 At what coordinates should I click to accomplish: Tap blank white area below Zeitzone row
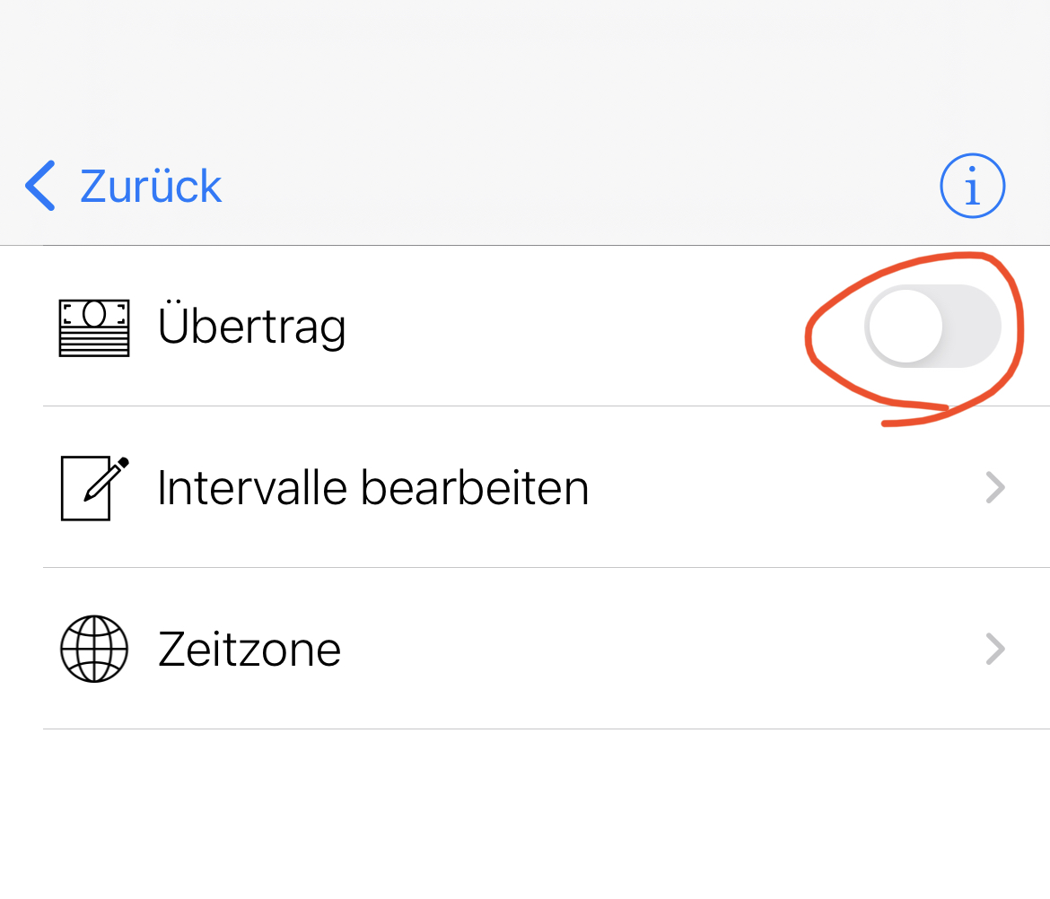(525, 816)
